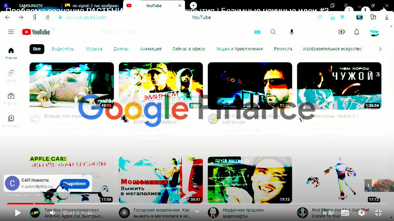Go forward in the browser
Image resolution: width=394 pixels, height=221 pixels.
[21, 17]
